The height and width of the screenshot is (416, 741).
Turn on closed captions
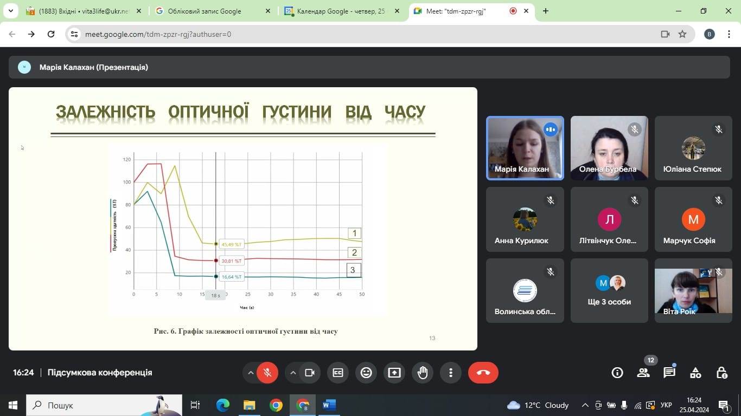(338, 373)
